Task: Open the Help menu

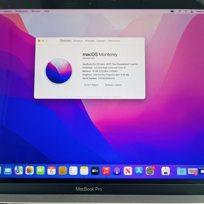Action: (x=47, y=11)
